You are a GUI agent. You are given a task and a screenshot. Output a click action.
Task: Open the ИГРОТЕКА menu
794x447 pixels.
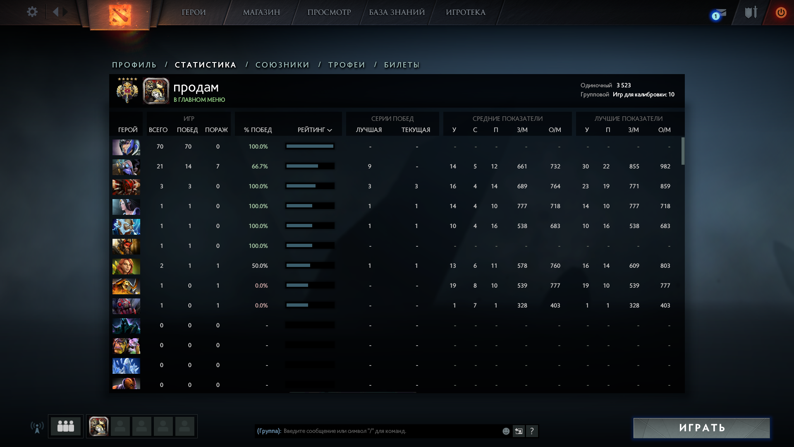(x=466, y=12)
